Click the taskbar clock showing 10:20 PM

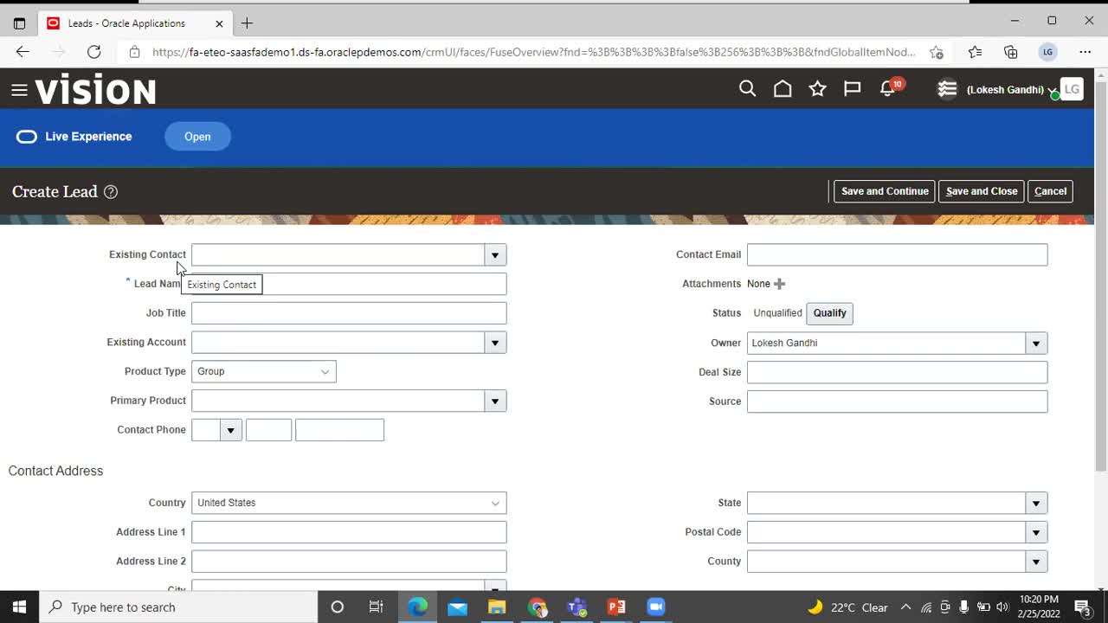1039,607
